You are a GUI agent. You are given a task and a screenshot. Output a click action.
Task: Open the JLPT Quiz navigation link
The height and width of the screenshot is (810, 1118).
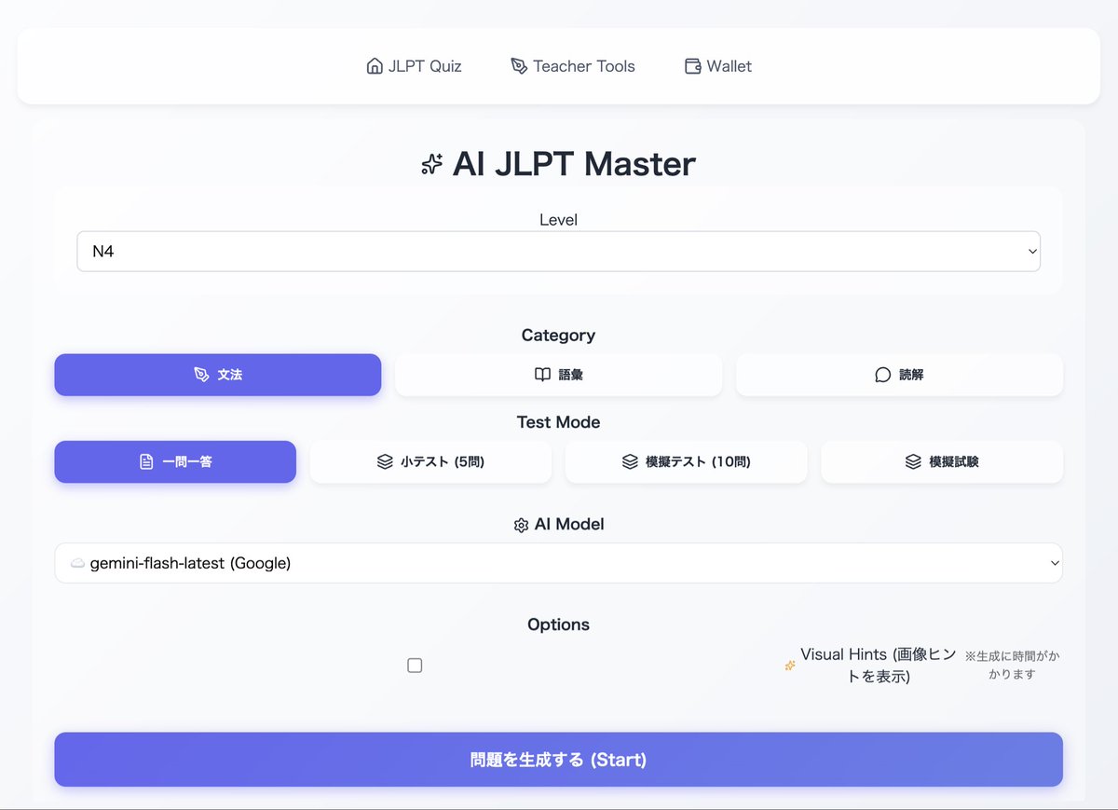pos(414,66)
